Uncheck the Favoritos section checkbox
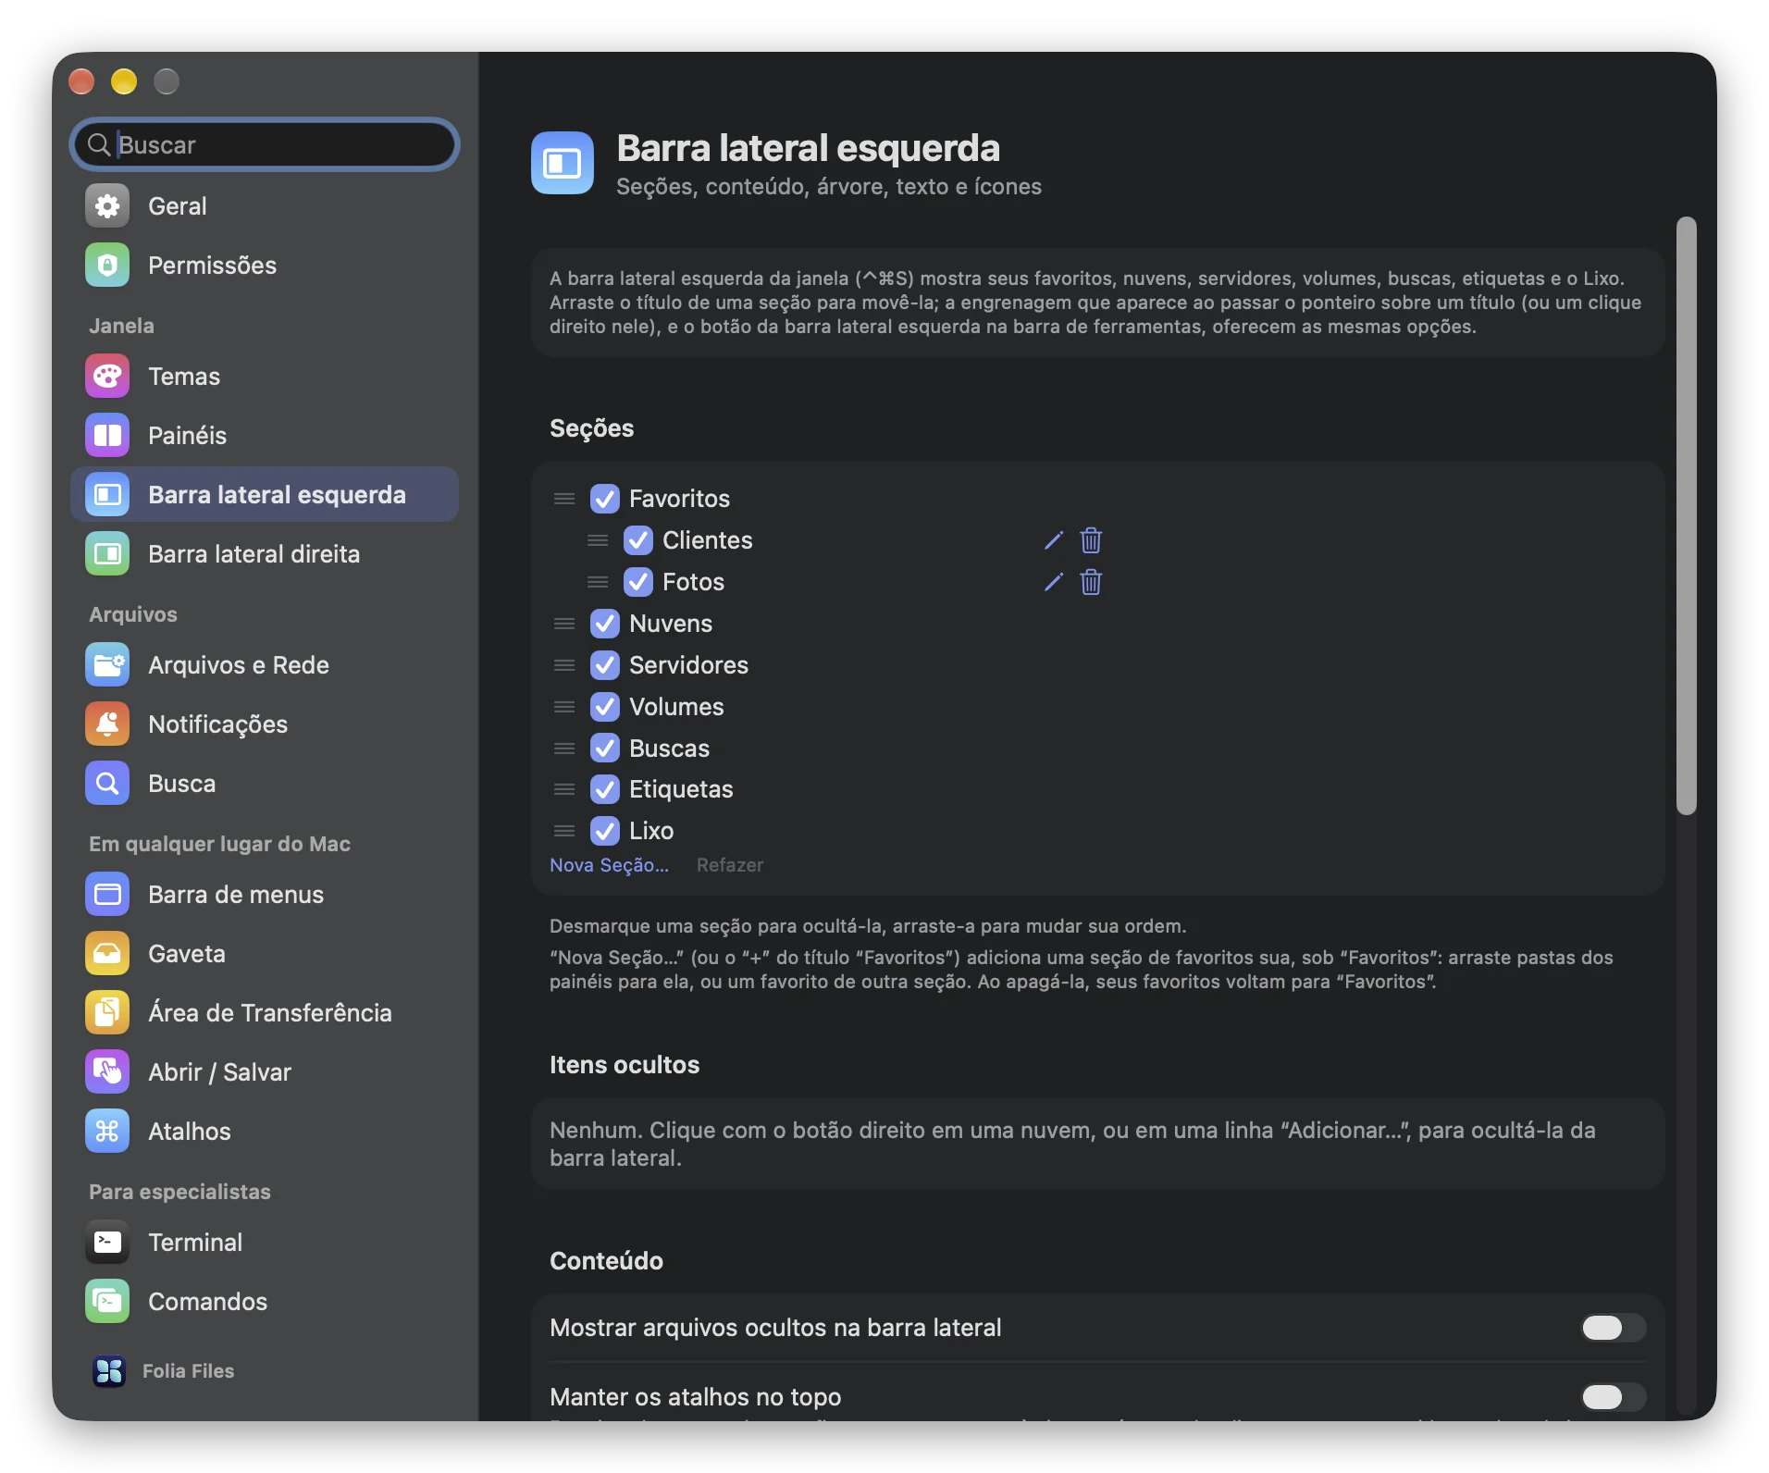Image resolution: width=1769 pixels, height=1473 pixels. point(605,499)
